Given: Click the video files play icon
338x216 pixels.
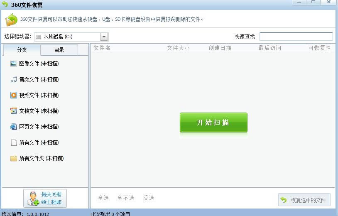Looking at the screenshot, I should [x=14, y=95].
